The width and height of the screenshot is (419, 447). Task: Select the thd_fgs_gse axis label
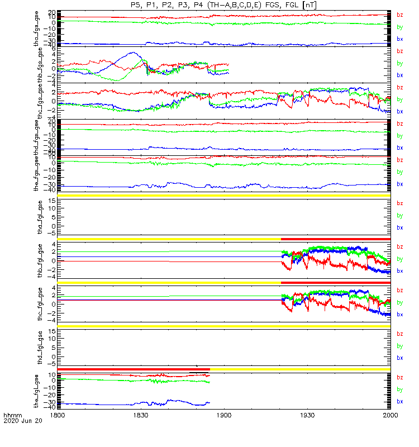click(36, 137)
